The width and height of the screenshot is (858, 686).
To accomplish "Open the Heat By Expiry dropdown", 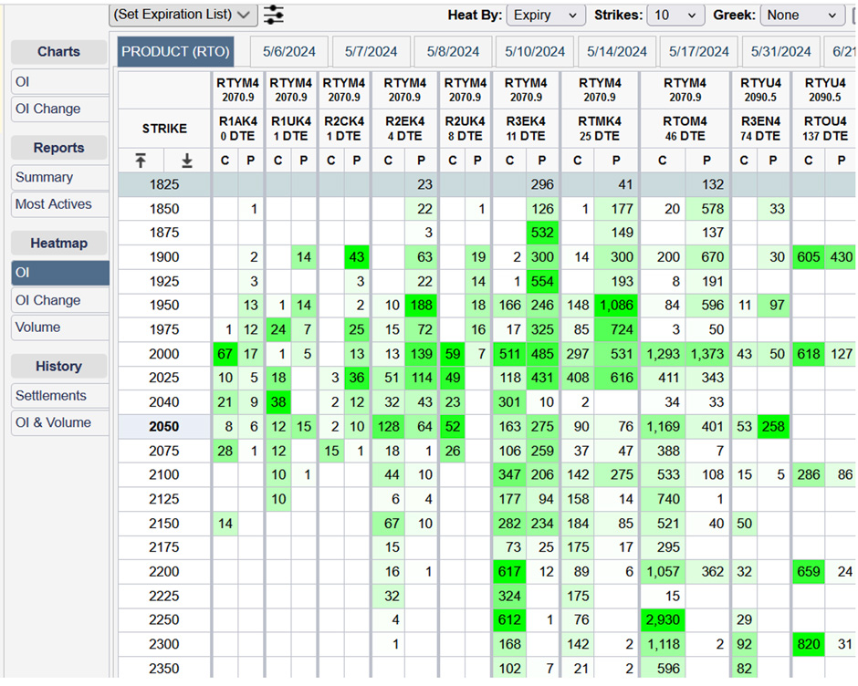I will point(546,16).
